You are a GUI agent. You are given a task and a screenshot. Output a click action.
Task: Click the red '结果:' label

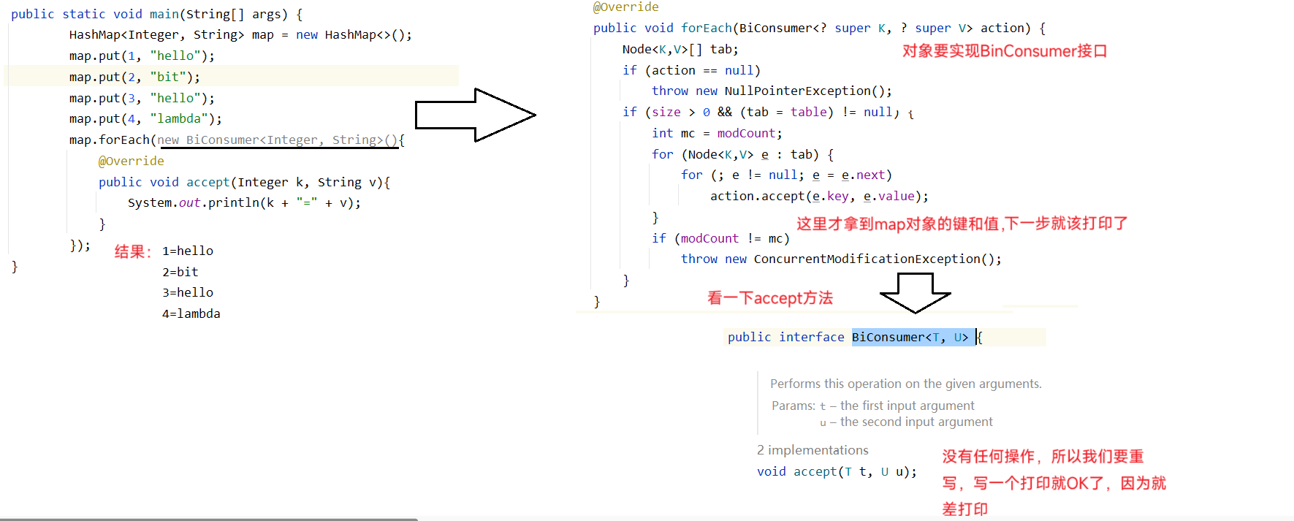133,251
